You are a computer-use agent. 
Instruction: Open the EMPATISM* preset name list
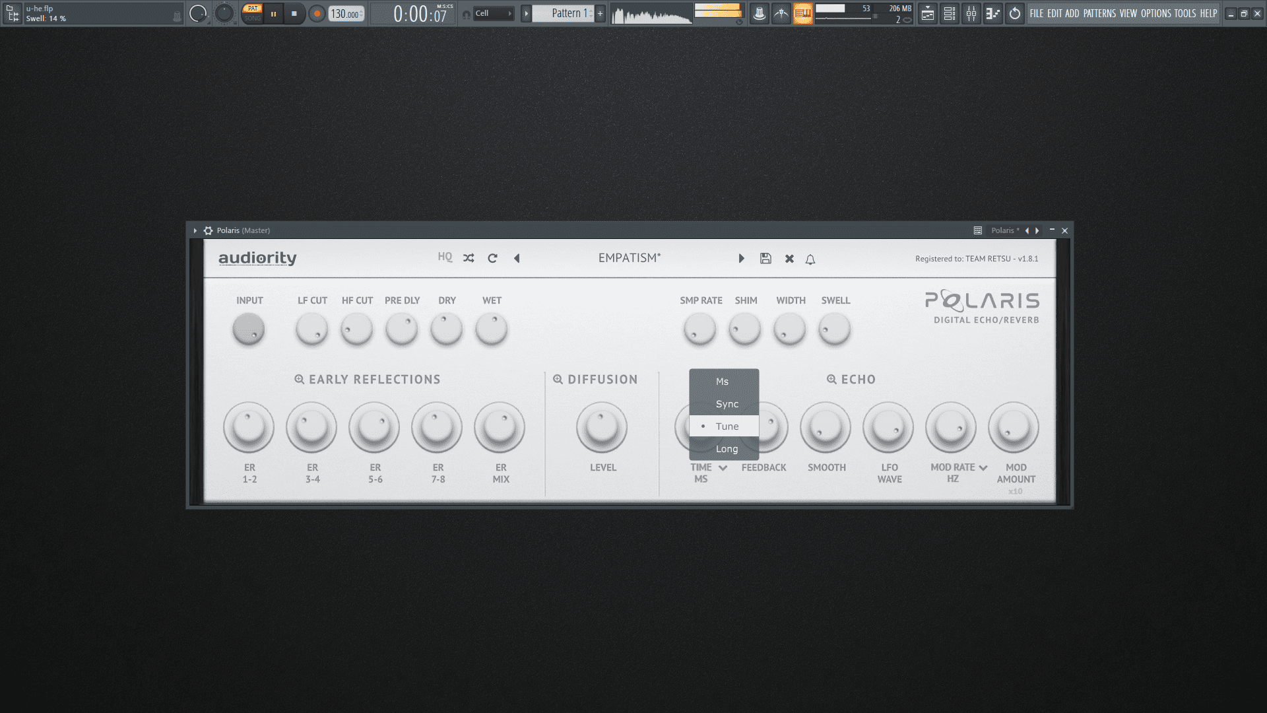[630, 258]
